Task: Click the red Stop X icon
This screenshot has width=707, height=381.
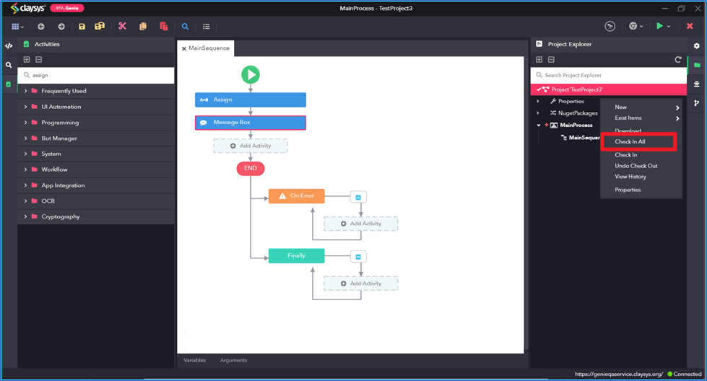Action: pyautogui.click(x=690, y=26)
